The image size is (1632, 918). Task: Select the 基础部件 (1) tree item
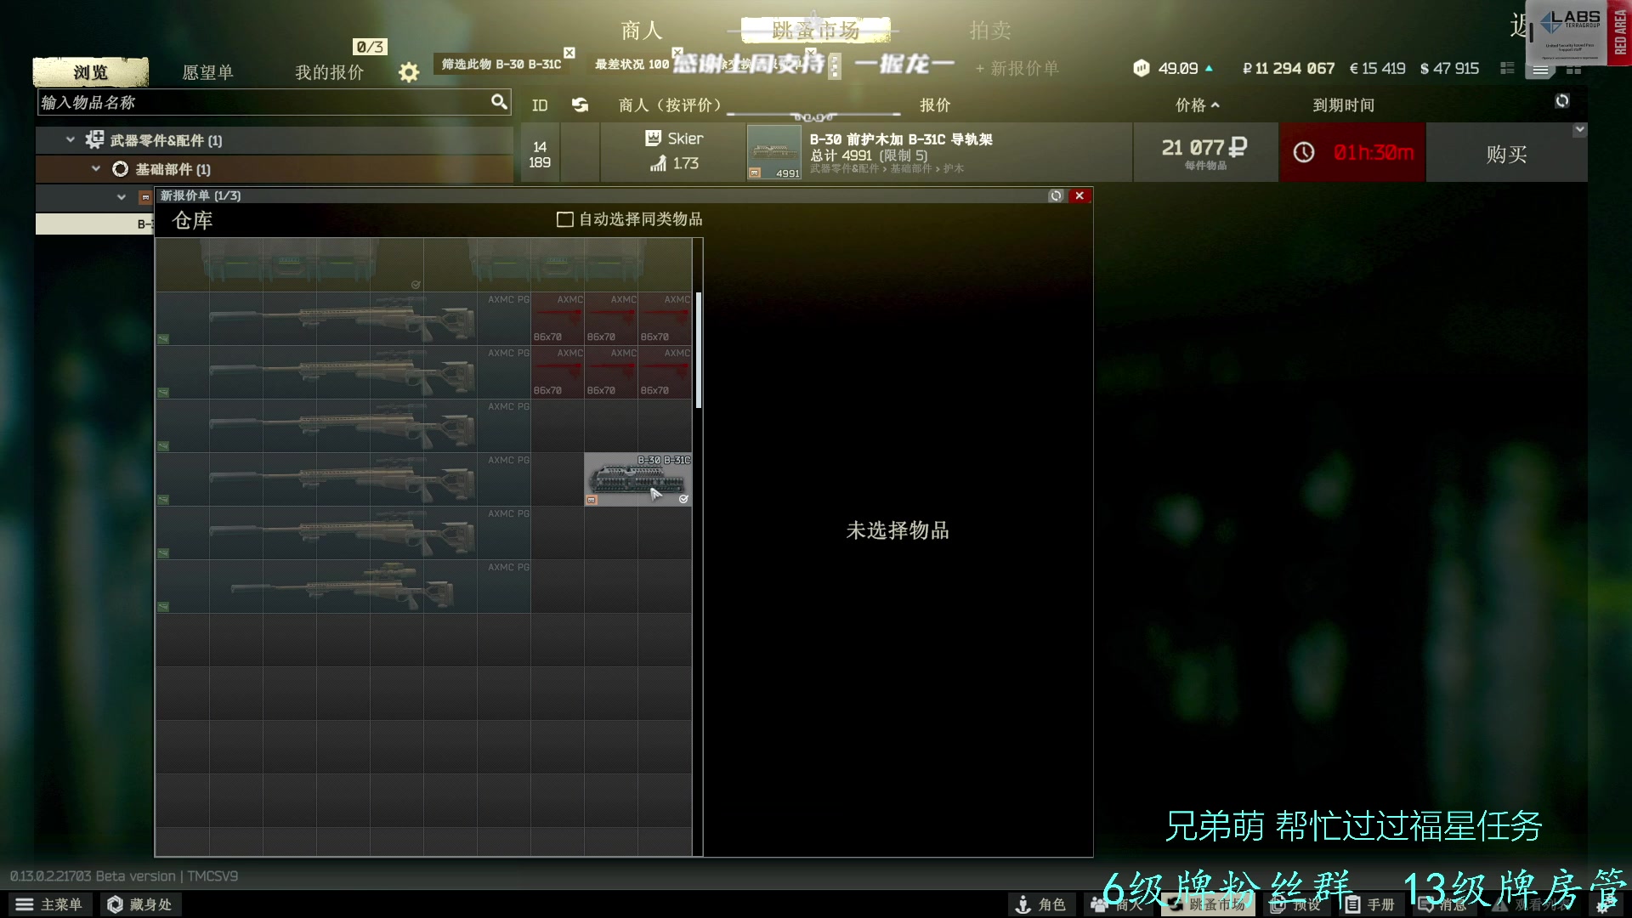(275, 169)
